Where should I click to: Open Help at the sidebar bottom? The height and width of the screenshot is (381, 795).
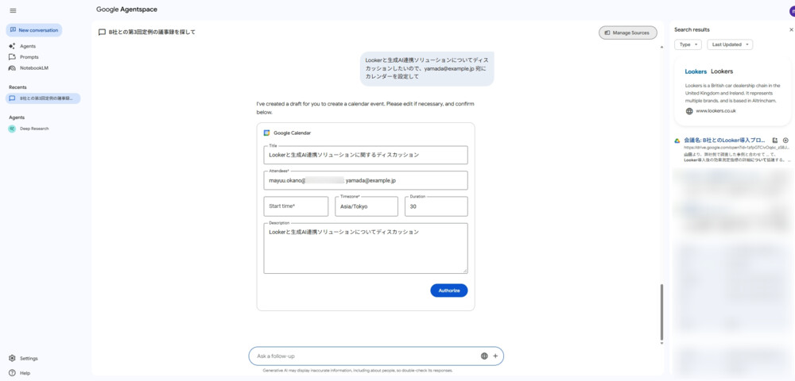[25, 373]
